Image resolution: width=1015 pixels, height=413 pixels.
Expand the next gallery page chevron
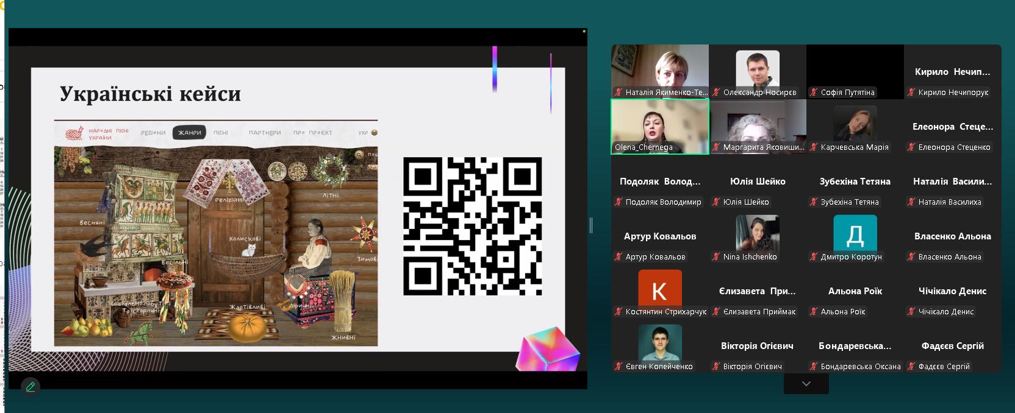point(806,384)
